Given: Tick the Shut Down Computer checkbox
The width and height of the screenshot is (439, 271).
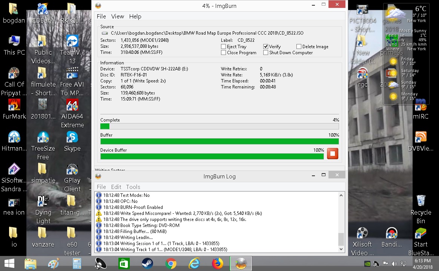Looking at the screenshot, I should (x=266, y=53).
